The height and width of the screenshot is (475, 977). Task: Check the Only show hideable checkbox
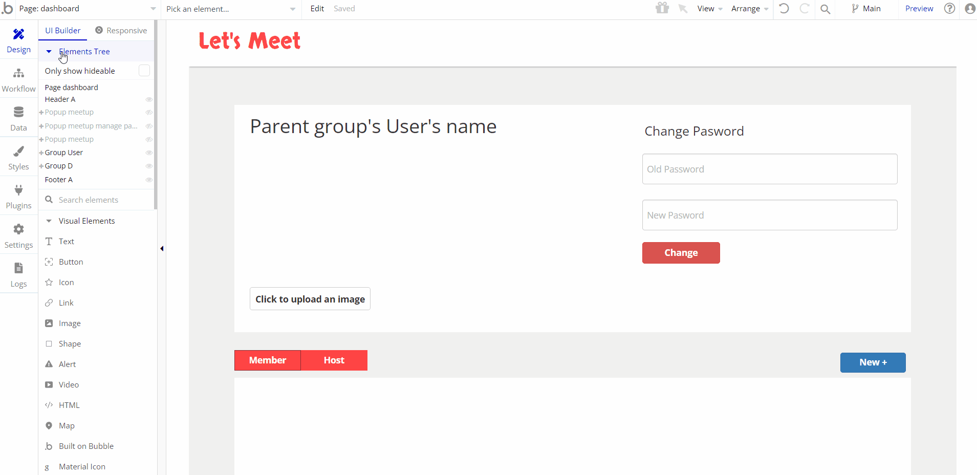click(x=144, y=71)
